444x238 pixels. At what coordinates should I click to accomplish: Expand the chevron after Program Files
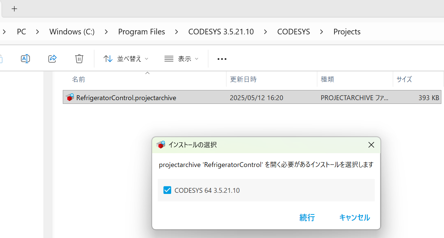176,32
